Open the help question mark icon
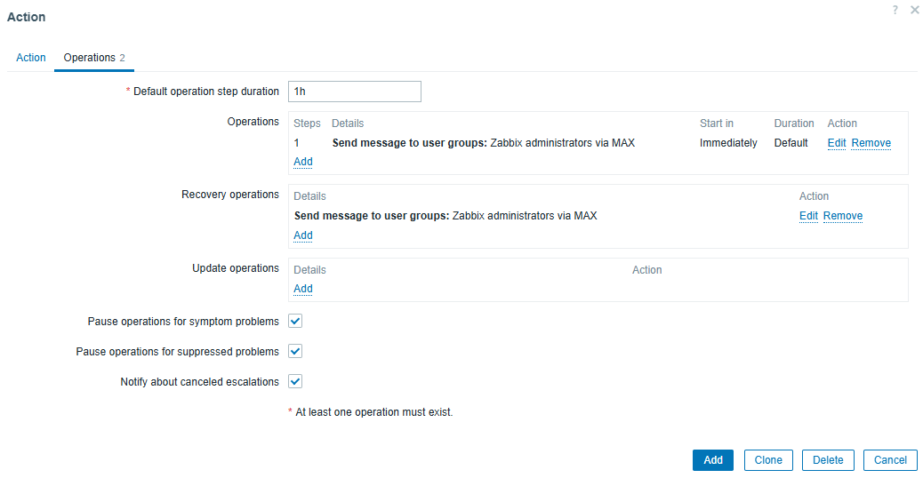The width and height of the screenshot is (923, 478). click(x=895, y=10)
